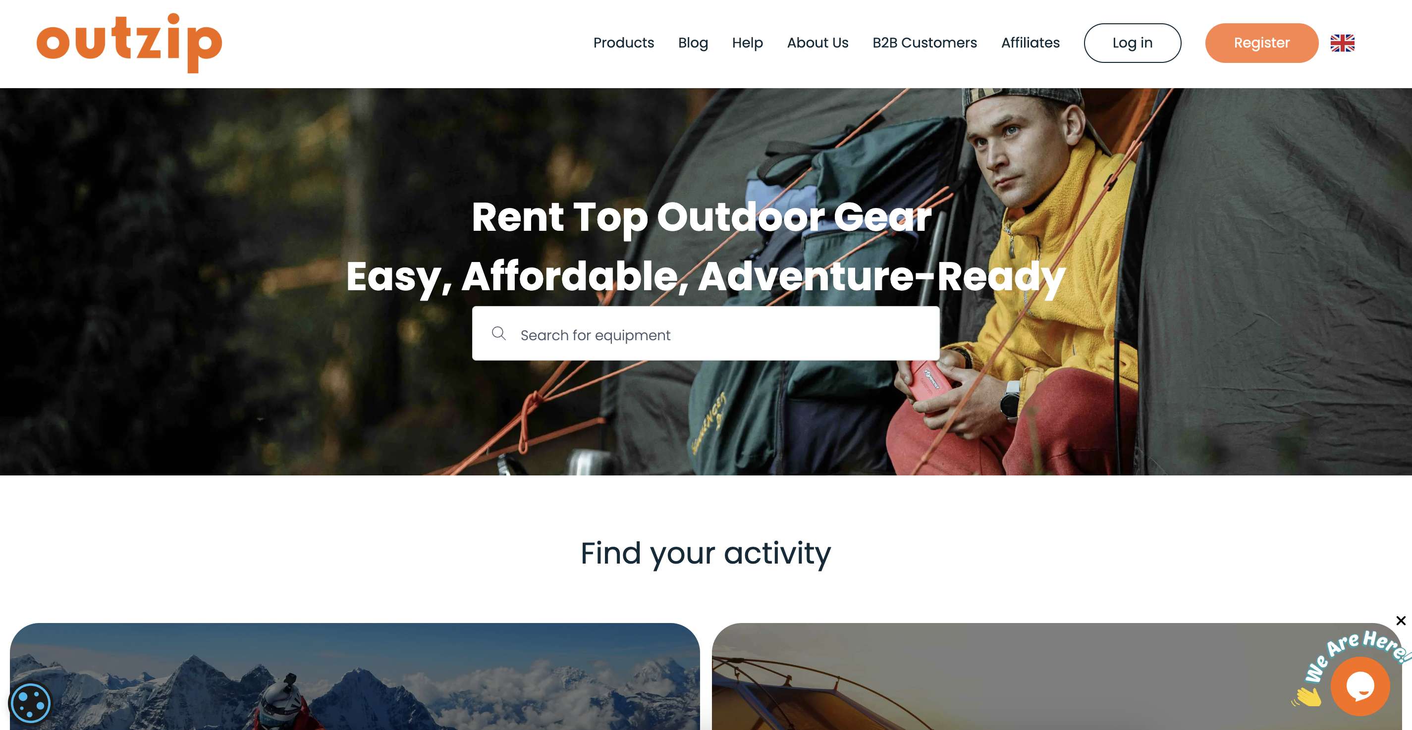Click the outzip logo

[129, 43]
